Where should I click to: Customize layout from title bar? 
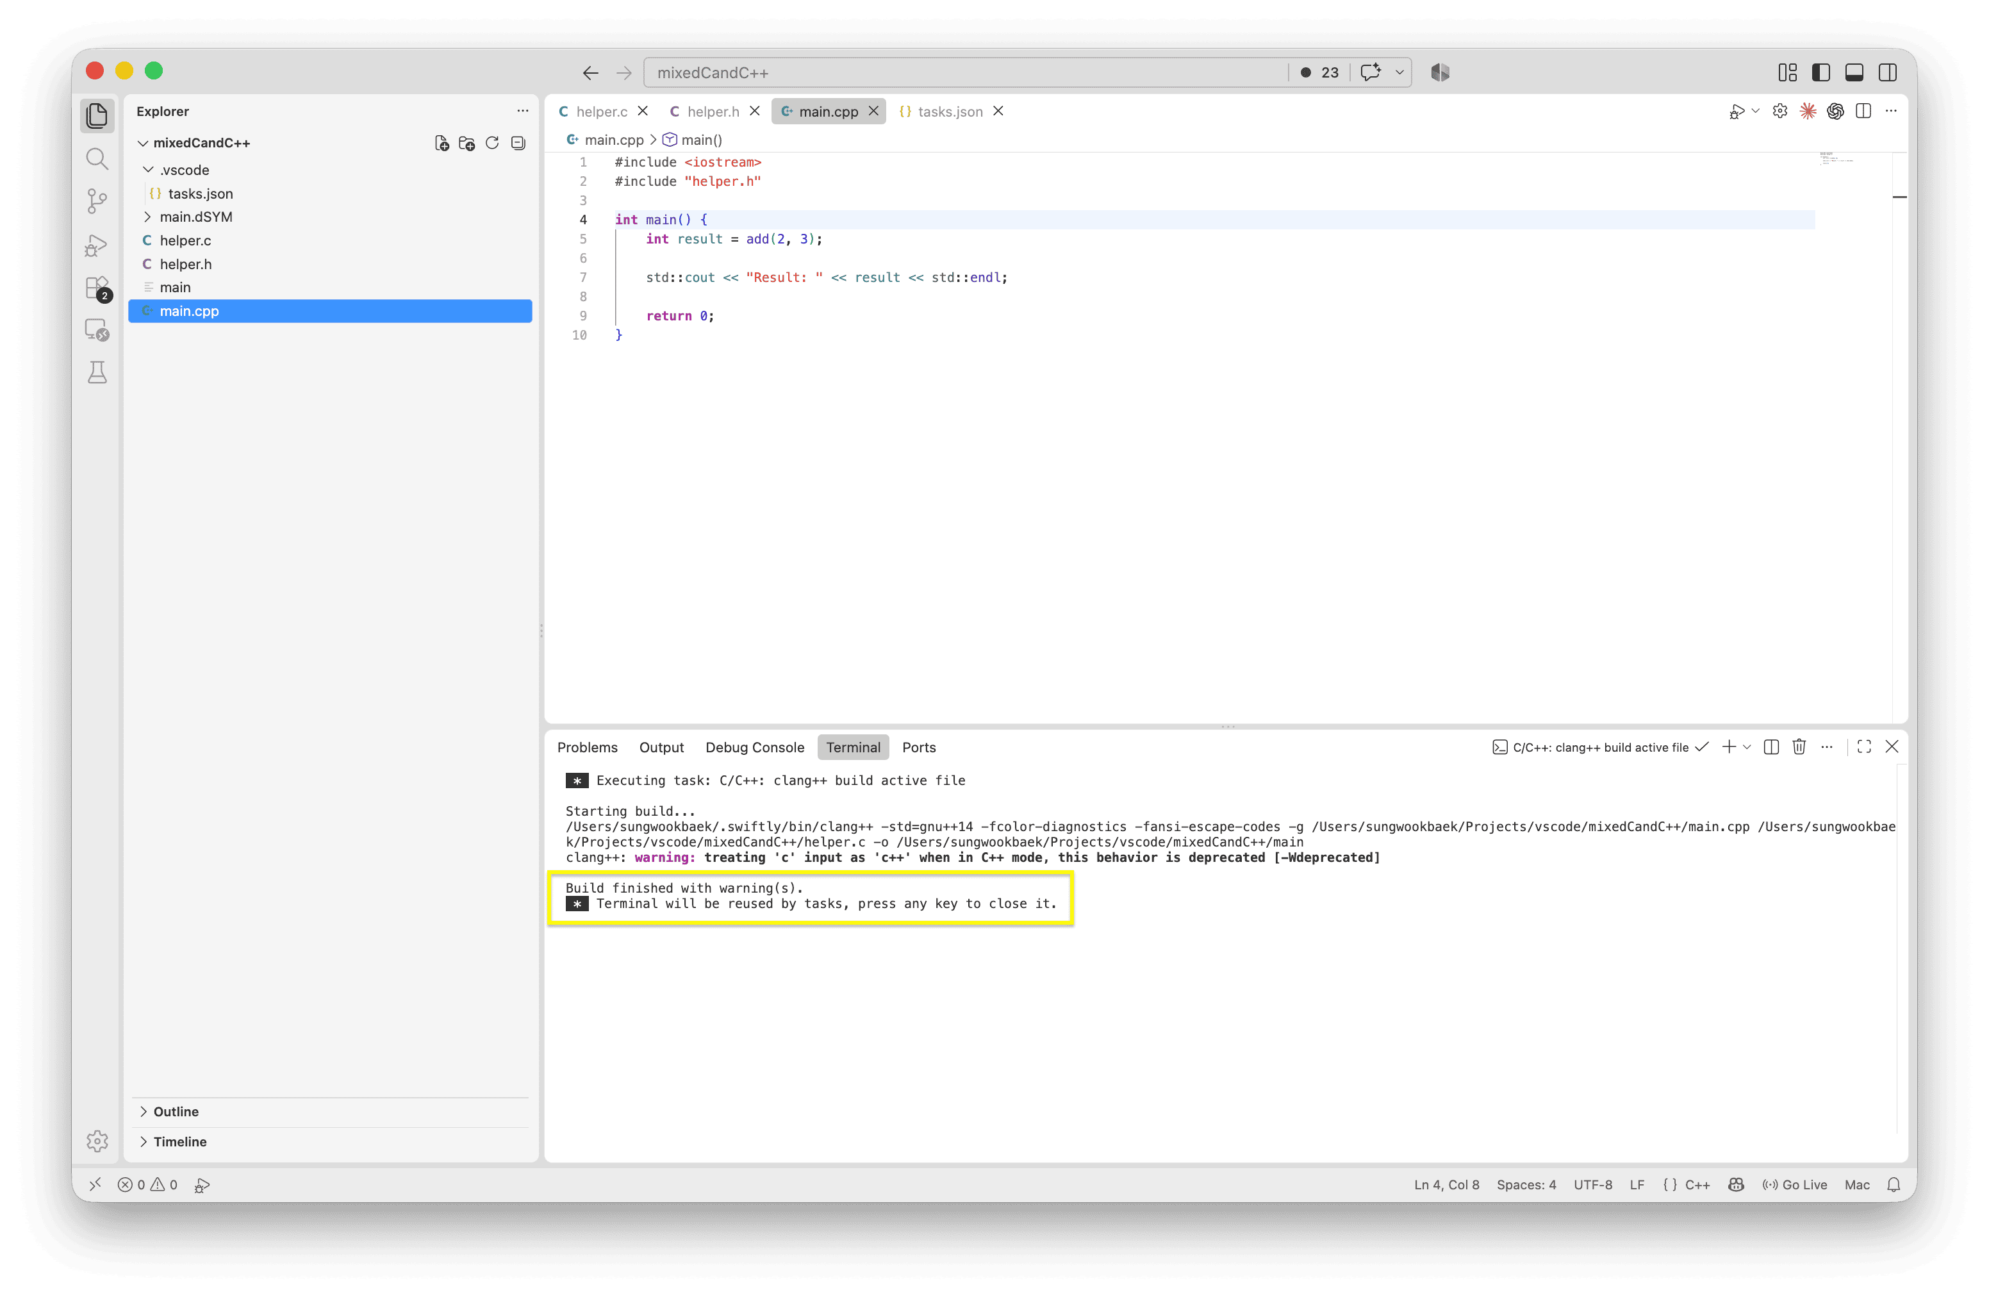click(1788, 72)
